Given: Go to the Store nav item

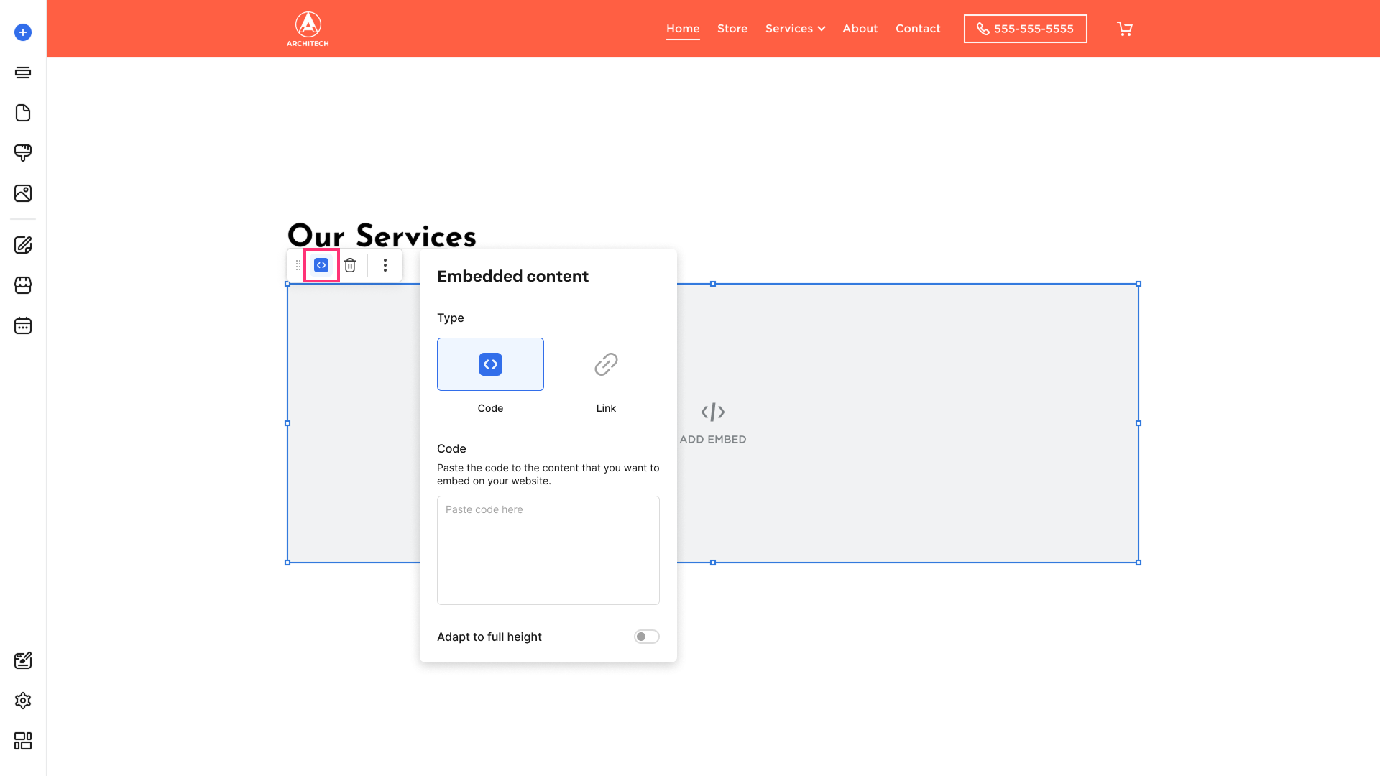Looking at the screenshot, I should [x=732, y=29].
